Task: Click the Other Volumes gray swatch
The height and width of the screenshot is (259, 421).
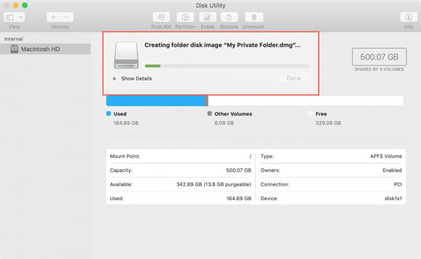Action: [209, 113]
